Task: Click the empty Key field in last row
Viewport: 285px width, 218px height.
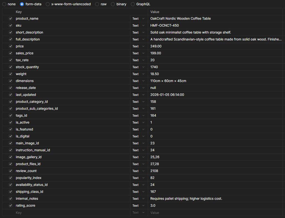Action: click(72, 212)
